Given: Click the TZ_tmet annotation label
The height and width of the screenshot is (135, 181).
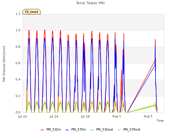Looking at the screenshot, I should coord(31,12).
